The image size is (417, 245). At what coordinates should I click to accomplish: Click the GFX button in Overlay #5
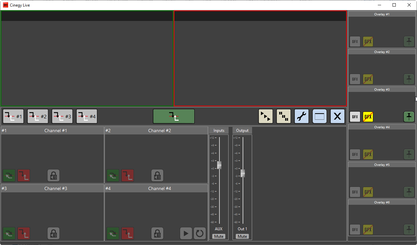(x=355, y=192)
